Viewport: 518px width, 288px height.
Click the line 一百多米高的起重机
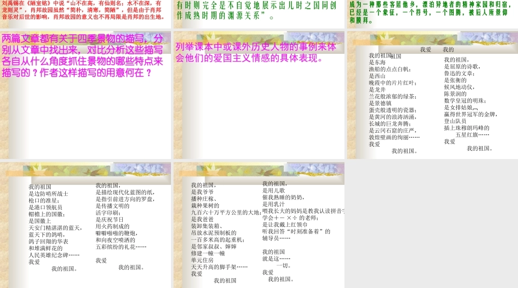point(218,240)
